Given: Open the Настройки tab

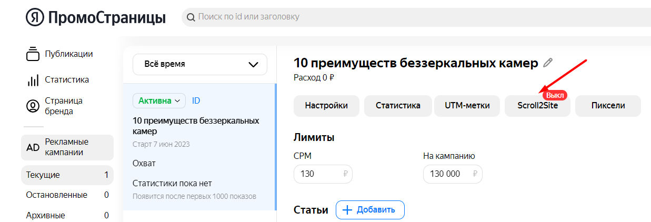Looking at the screenshot, I should [326, 105].
